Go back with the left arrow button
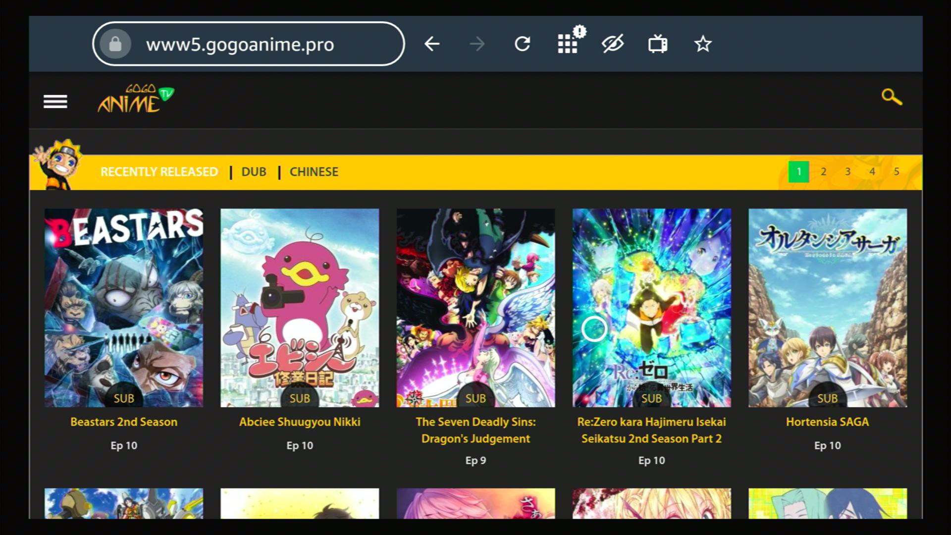The width and height of the screenshot is (951, 535). coord(432,44)
